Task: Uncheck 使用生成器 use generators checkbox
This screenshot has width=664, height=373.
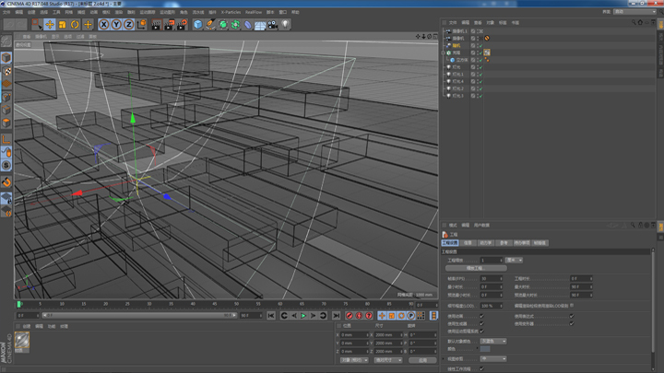Action: (482, 324)
